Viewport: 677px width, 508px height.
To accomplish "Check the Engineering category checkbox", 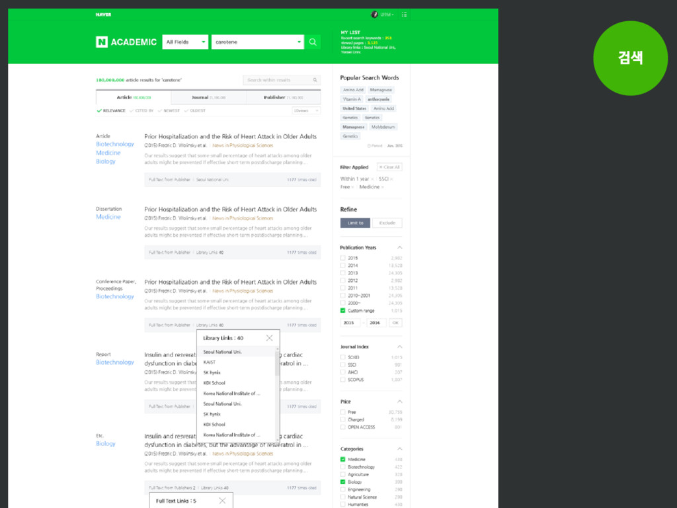I will (343, 489).
